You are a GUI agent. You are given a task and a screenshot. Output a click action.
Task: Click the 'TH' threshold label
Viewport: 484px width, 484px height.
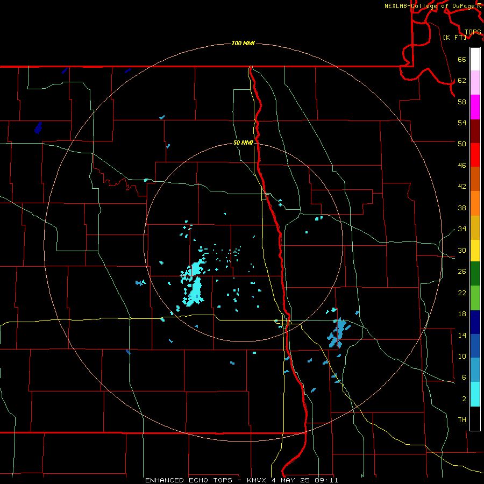[462, 420]
